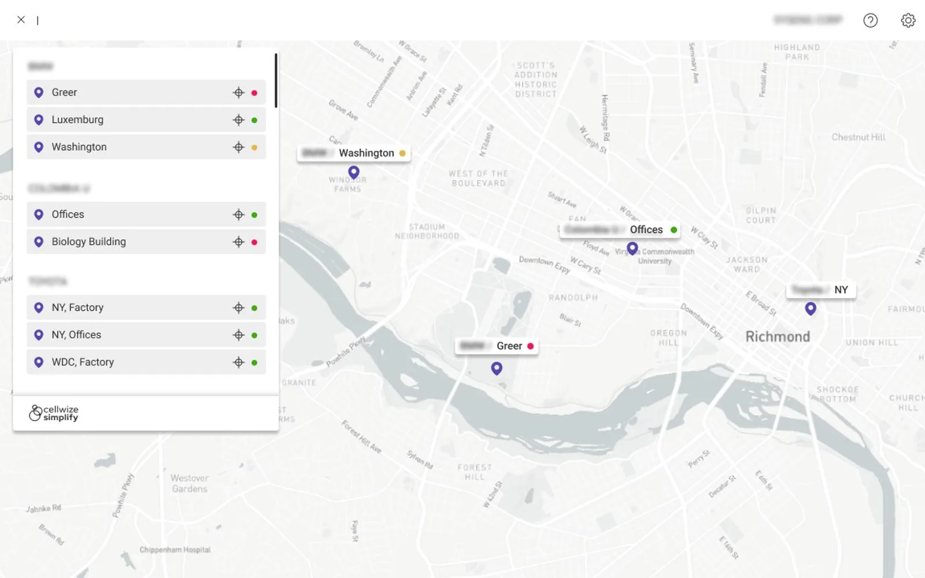Select the NY, Factory site text
The height and width of the screenshot is (578, 925).
(x=77, y=307)
